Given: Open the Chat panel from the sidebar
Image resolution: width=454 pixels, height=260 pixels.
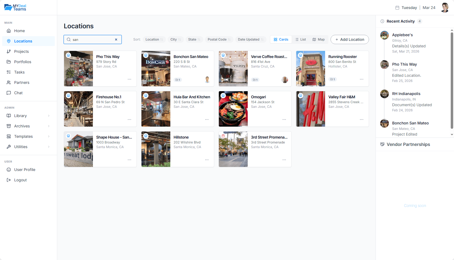Looking at the screenshot, I should coord(9,93).
